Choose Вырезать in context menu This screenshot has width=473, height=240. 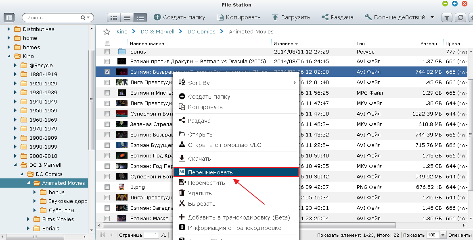[236, 204]
